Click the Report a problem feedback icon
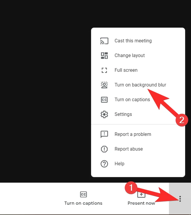Image resolution: width=191 pixels, height=215 pixels. point(104,134)
